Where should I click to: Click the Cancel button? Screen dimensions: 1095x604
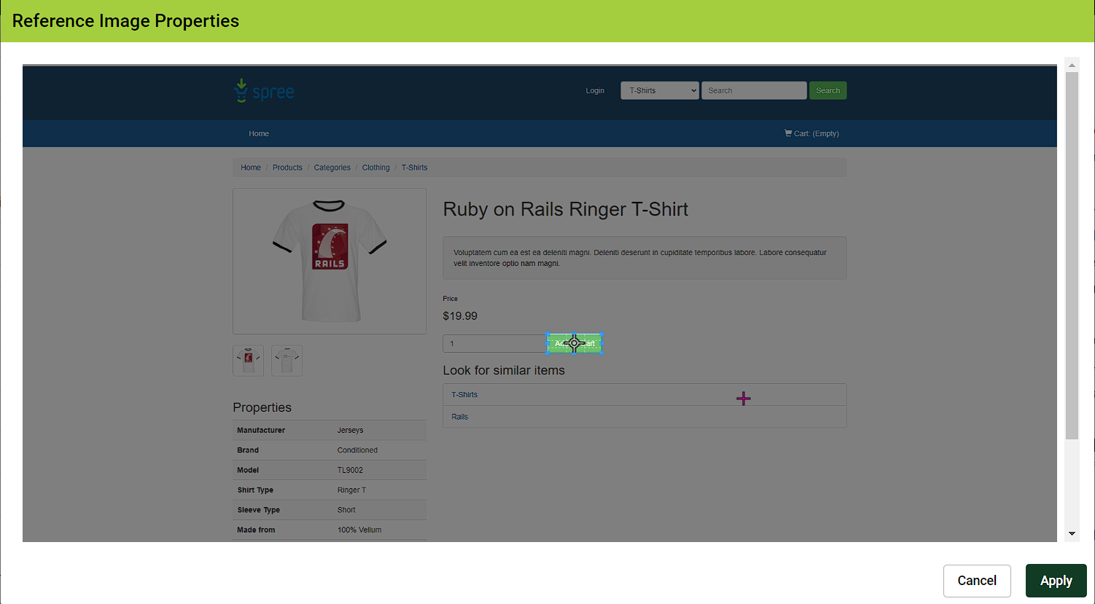pos(977,581)
